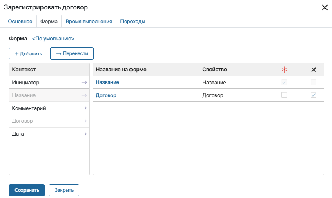The width and height of the screenshot is (332, 198).
Task: Click the Сохранить button
Action: [27, 190]
